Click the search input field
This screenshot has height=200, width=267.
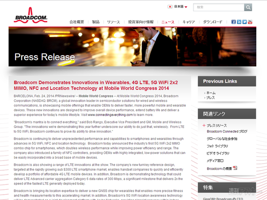click(218, 7)
